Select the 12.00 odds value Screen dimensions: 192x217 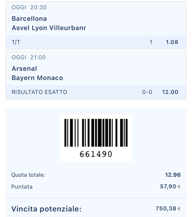(170, 92)
